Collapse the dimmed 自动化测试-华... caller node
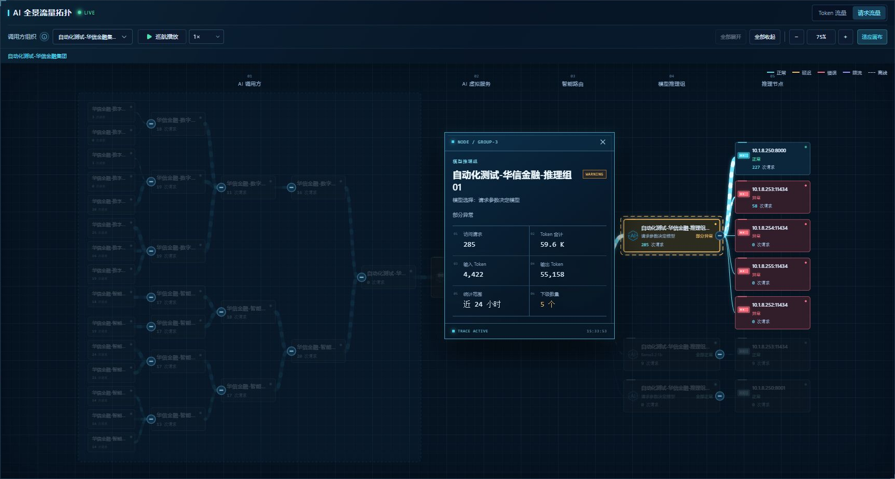Screen dimensions: 895x479 tap(361, 277)
